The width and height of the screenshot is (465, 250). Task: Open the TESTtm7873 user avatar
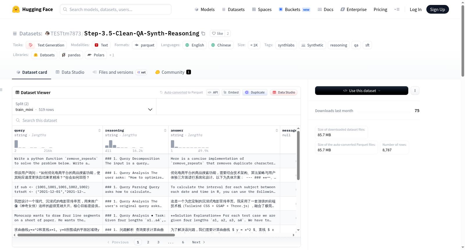(47, 33)
